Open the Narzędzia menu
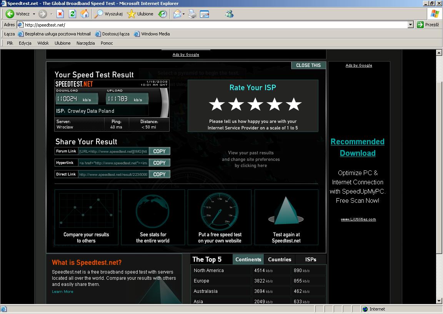Image resolution: width=443 pixels, height=314 pixels. 85,43
